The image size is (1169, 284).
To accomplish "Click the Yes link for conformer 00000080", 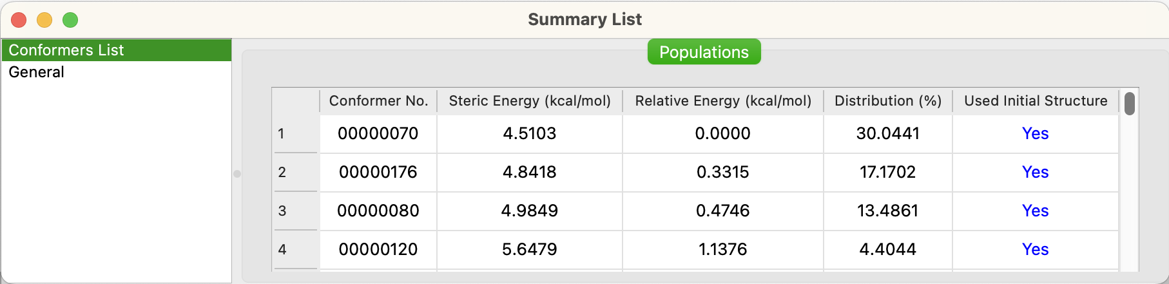I will (x=1035, y=211).
